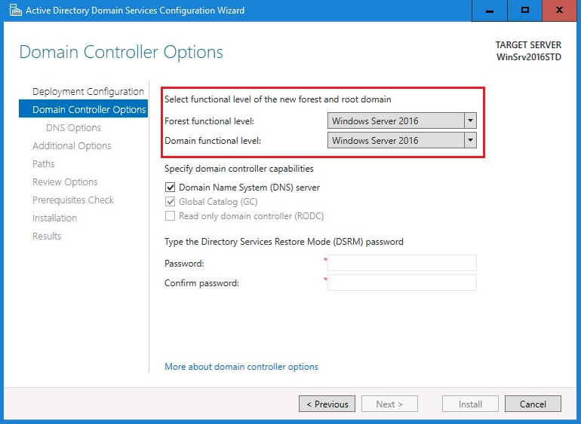Click Read only domain controller (RODC) checkbox
581x424 pixels.
click(x=170, y=216)
